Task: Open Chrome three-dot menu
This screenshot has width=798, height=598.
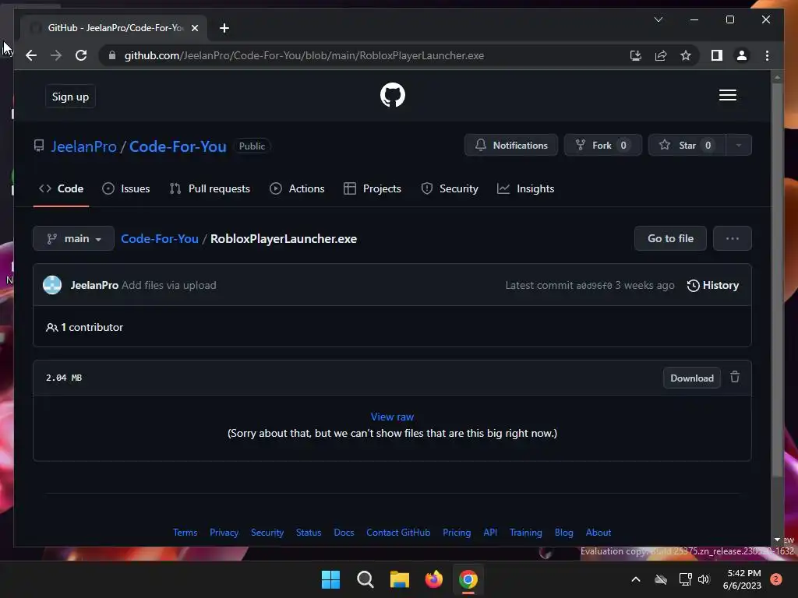Action: click(767, 55)
